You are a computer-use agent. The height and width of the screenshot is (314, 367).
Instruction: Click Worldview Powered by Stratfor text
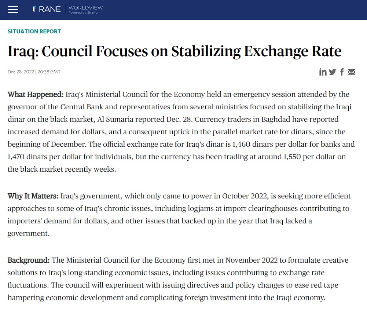[85, 10]
